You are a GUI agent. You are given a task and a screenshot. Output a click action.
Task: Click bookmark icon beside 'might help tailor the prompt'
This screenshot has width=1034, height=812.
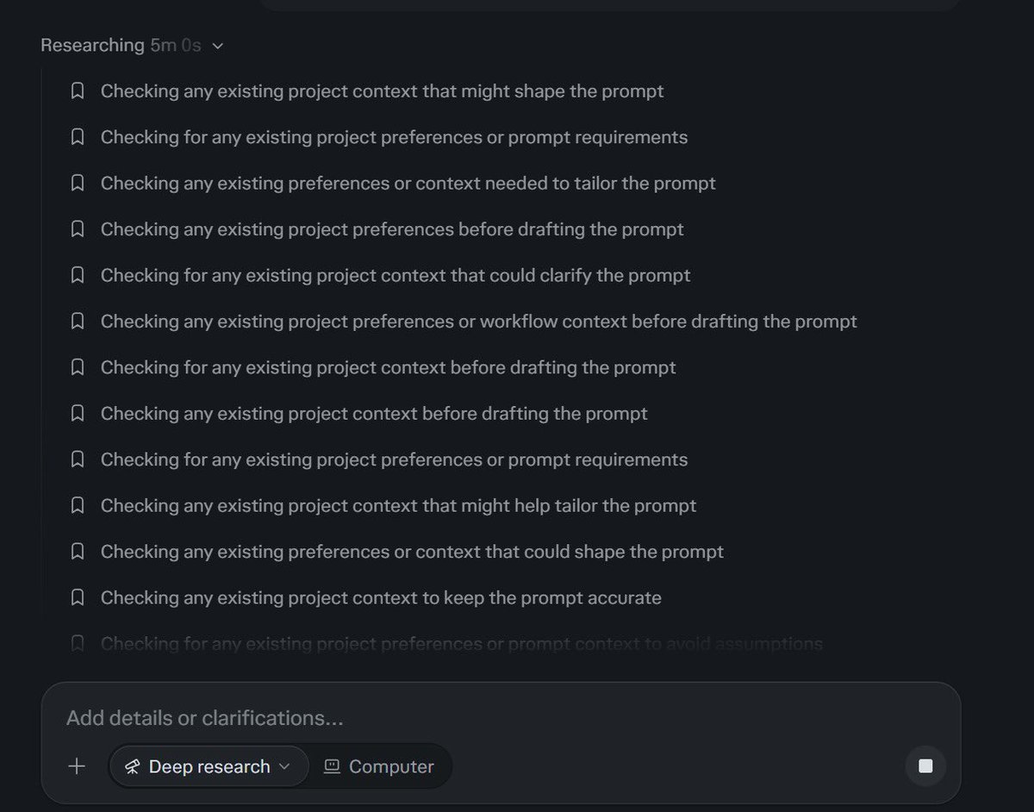[x=78, y=505]
